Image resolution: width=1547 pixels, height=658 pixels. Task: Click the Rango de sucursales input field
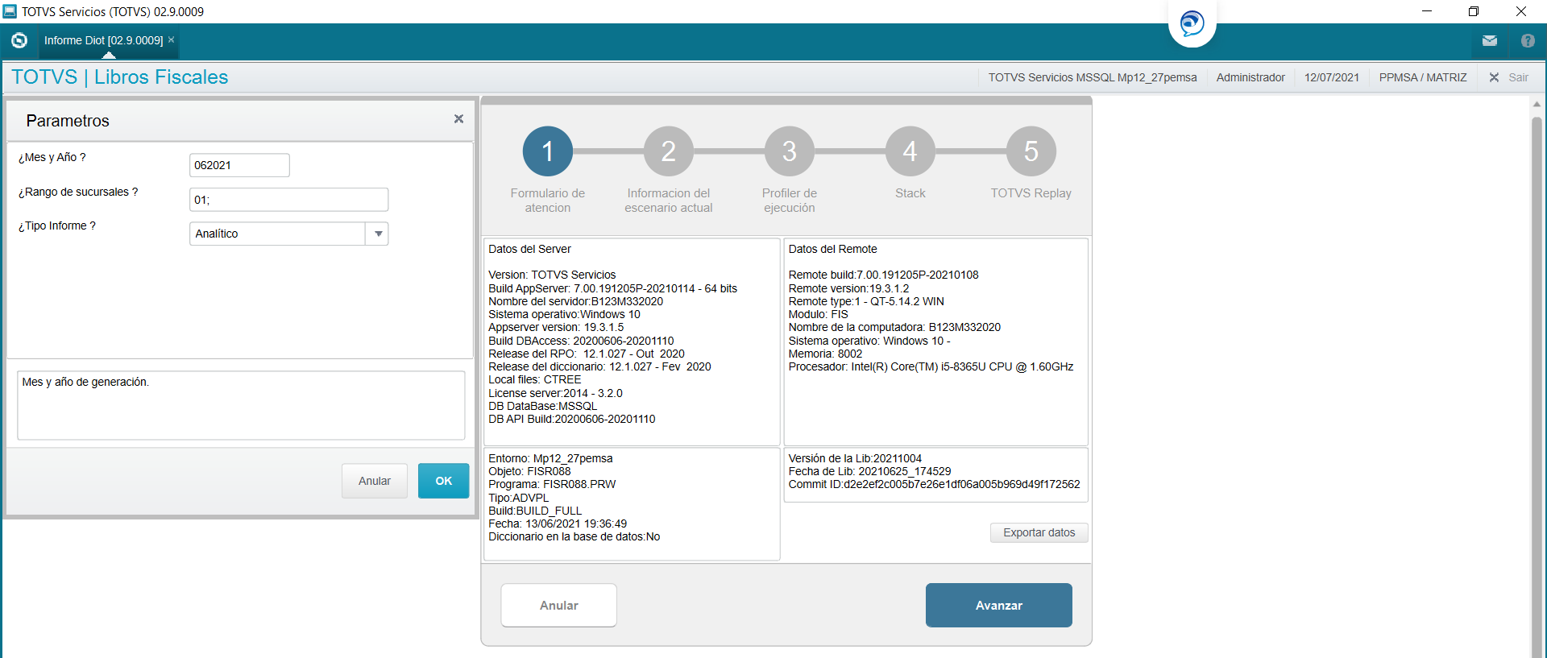point(288,200)
